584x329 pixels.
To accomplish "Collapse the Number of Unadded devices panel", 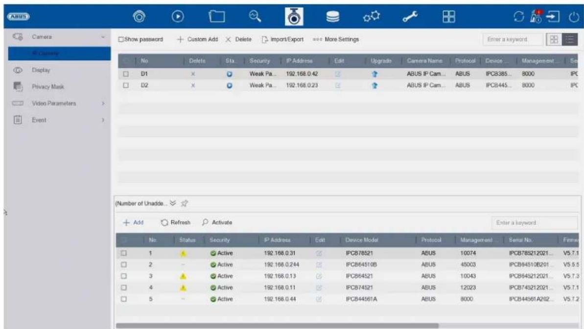I will click(x=173, y=203).
